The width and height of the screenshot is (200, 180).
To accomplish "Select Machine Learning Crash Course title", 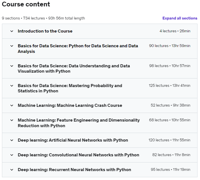I will coord(70,105).
